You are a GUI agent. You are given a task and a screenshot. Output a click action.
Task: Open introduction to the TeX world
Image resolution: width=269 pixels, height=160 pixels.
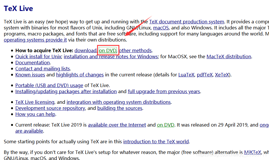[156, 142]
